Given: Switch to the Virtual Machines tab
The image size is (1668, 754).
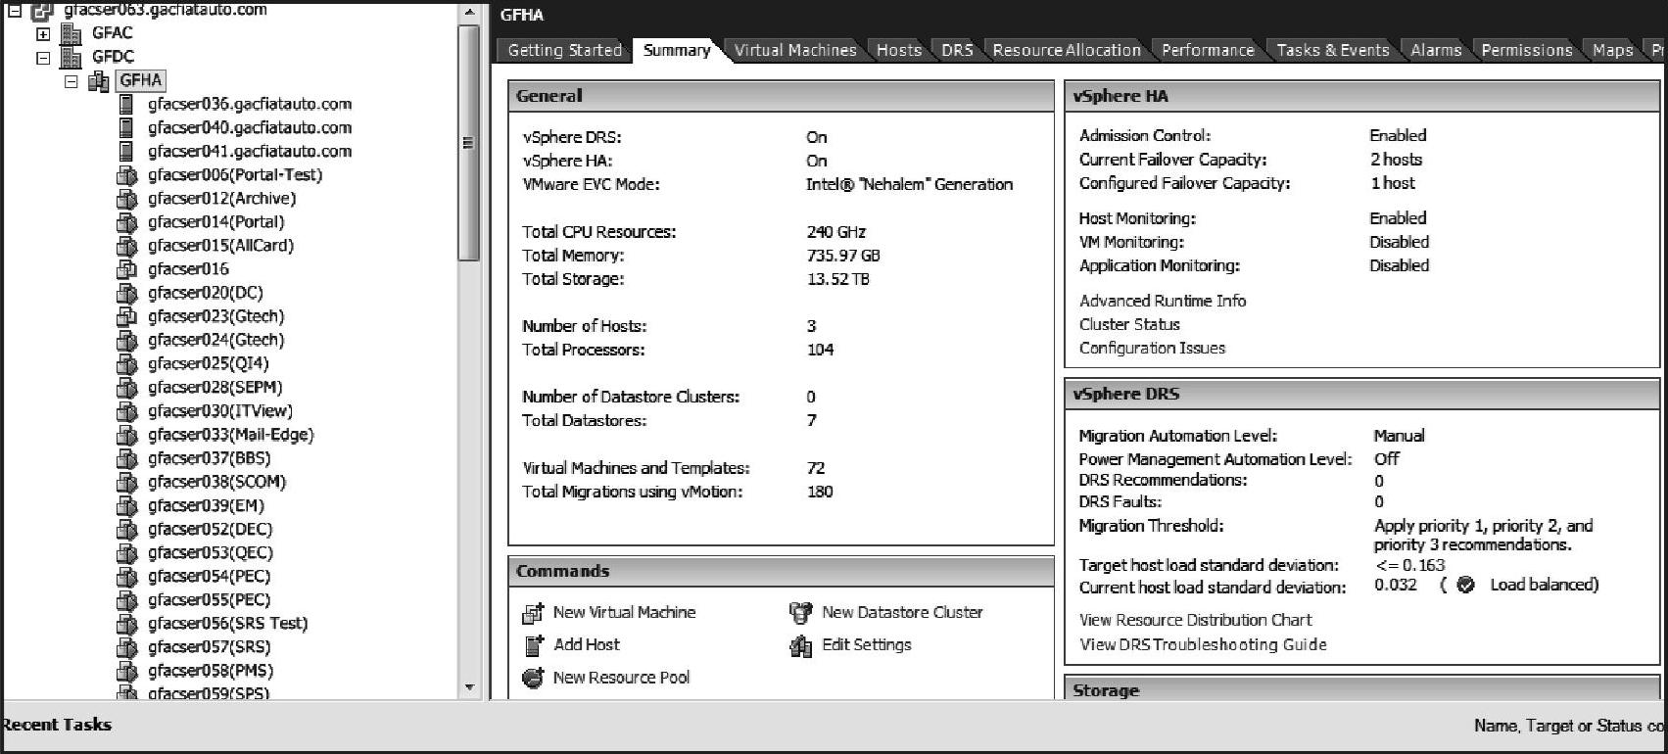Looking at the screenshot, I should pos(795,50).
